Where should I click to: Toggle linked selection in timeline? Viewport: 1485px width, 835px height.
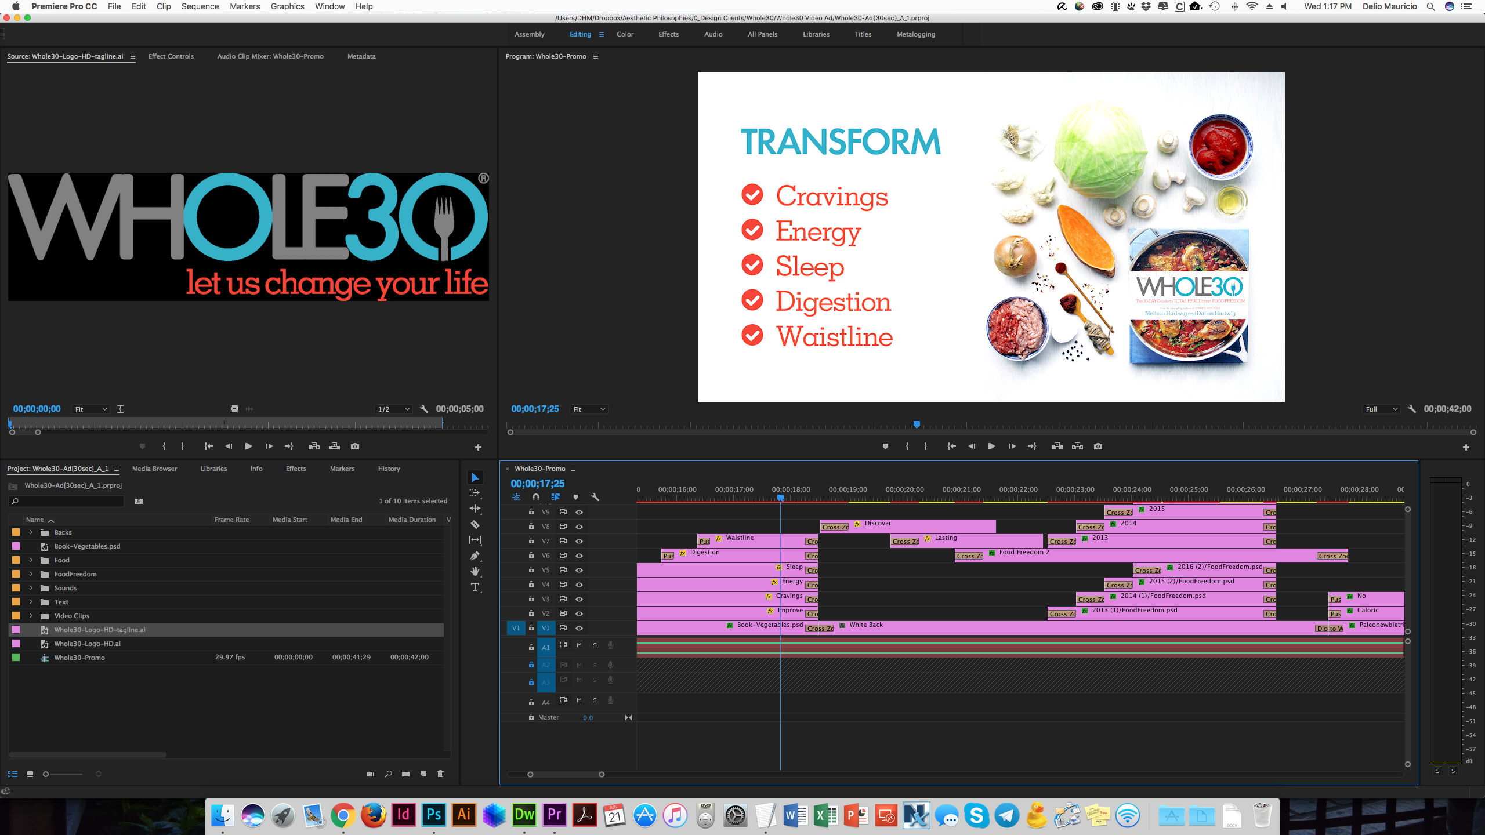tap(555, 497)
